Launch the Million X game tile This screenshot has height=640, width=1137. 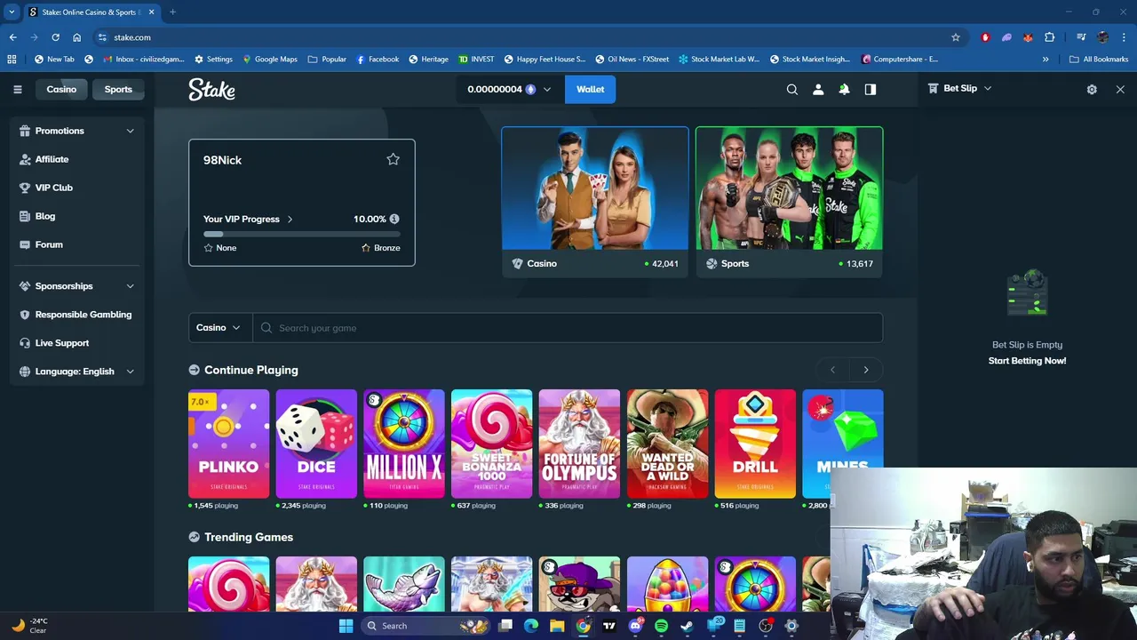(x=404, y=444)
